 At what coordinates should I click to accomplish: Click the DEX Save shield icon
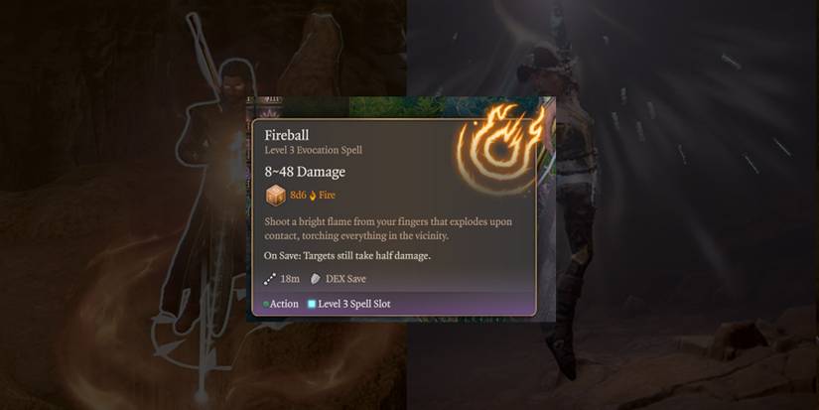tap(315, 279)
